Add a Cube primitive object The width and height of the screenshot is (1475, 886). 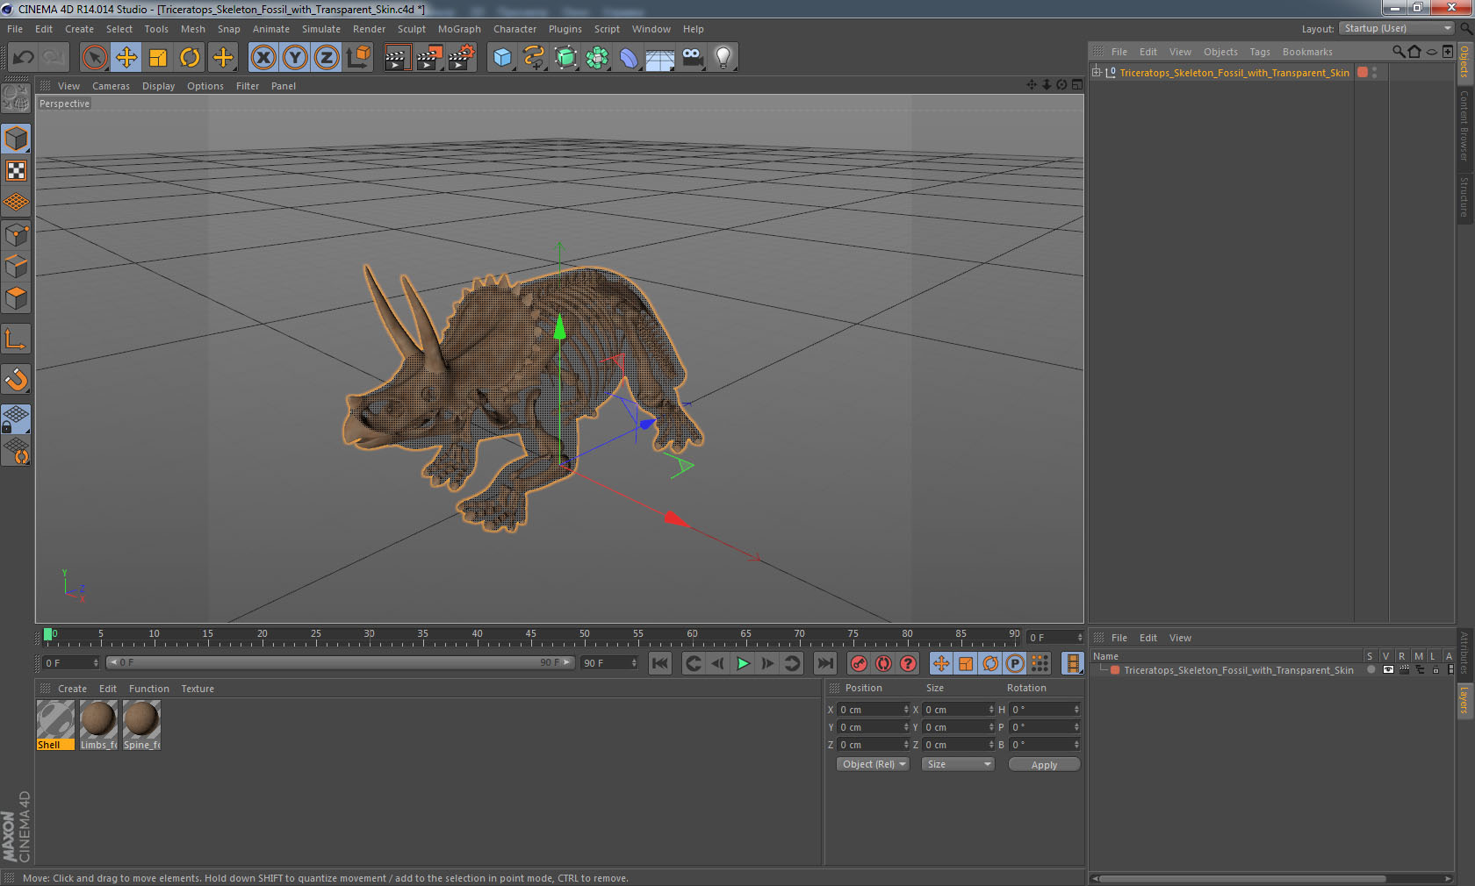click(502, 58)
